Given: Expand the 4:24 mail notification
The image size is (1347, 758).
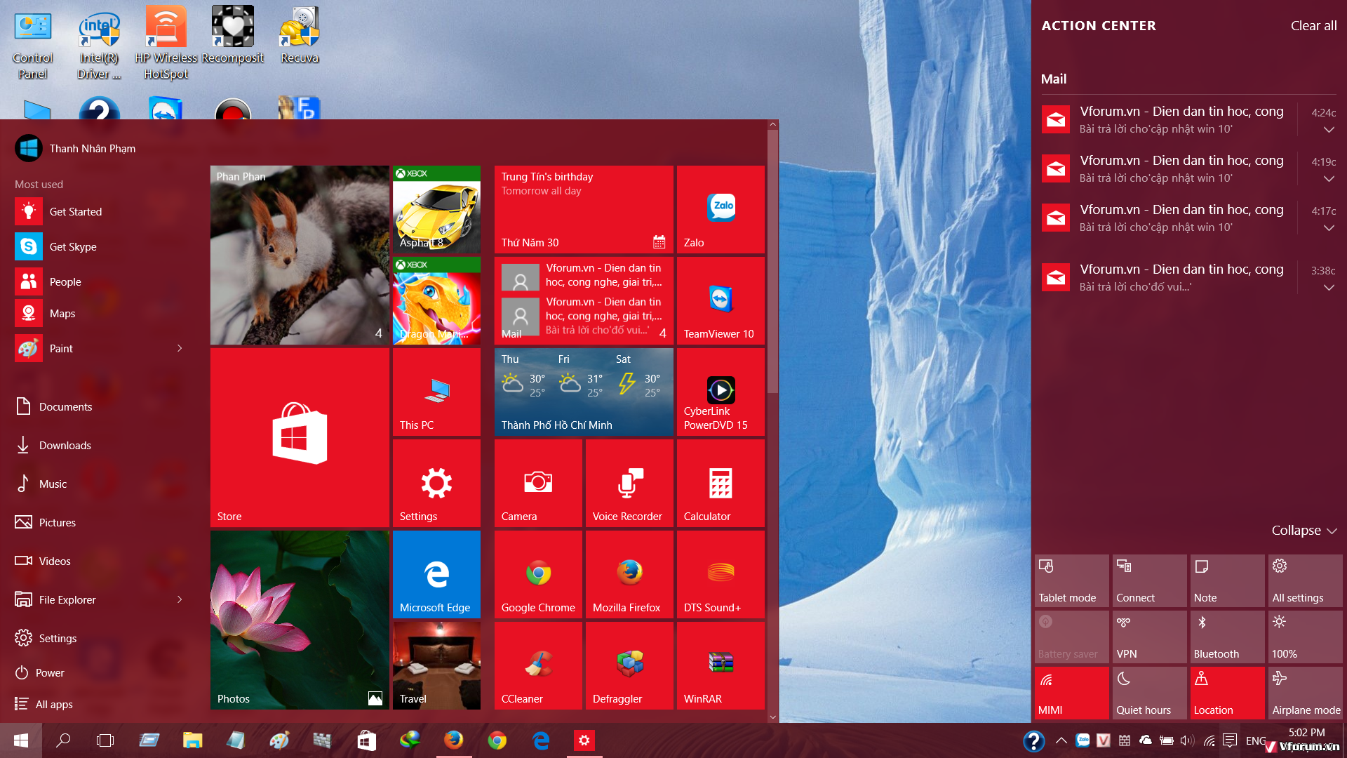Looking at the screenshot, I should point(1329,130).
